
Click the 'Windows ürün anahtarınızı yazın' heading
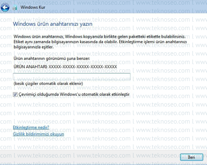coord(53,24)
